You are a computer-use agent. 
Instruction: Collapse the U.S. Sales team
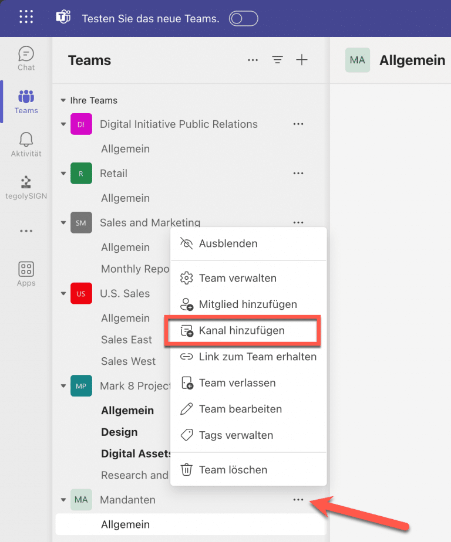[63, 293]
